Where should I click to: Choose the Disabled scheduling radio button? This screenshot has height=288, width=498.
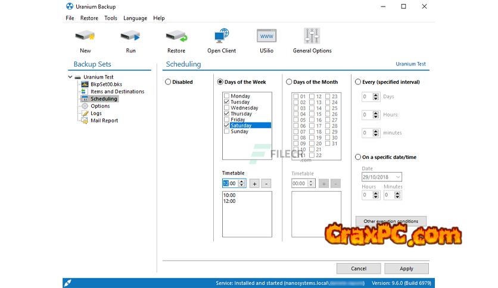tap(168, 82)
